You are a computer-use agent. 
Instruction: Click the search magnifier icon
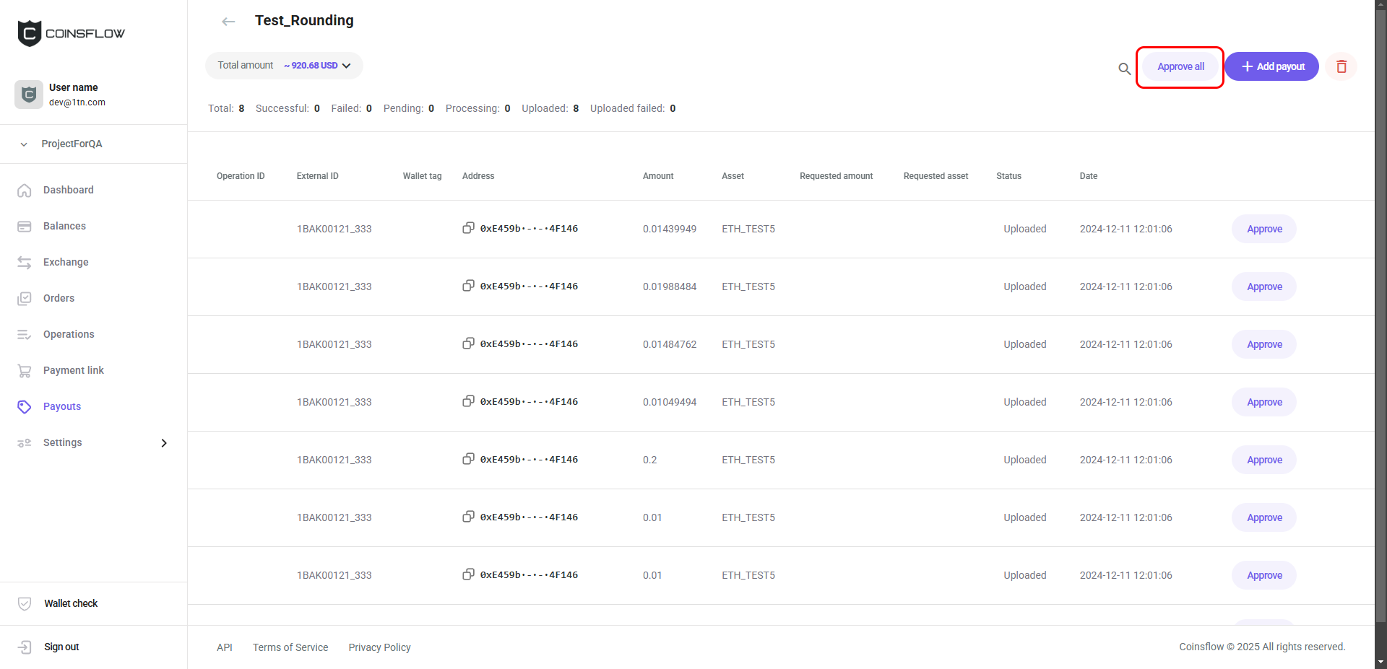[1124, 69]
